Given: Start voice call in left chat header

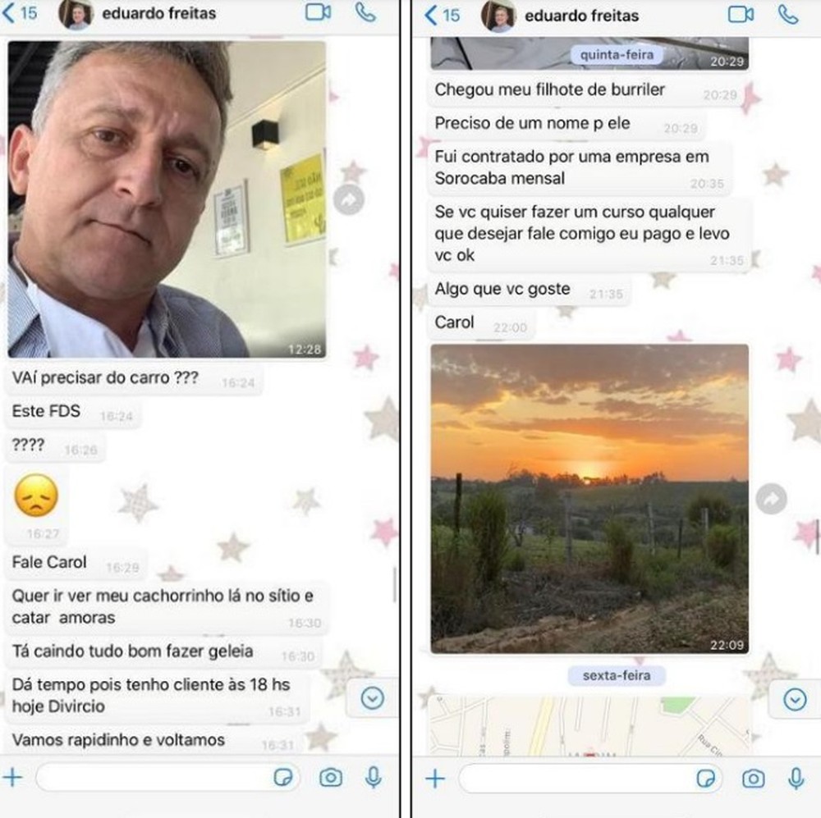Looking at the screenshot, I should coord(365,12).
